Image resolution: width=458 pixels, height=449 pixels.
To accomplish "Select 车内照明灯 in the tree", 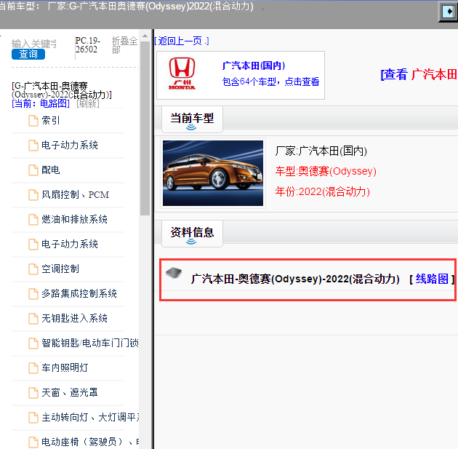I will [x=65, y=367].
